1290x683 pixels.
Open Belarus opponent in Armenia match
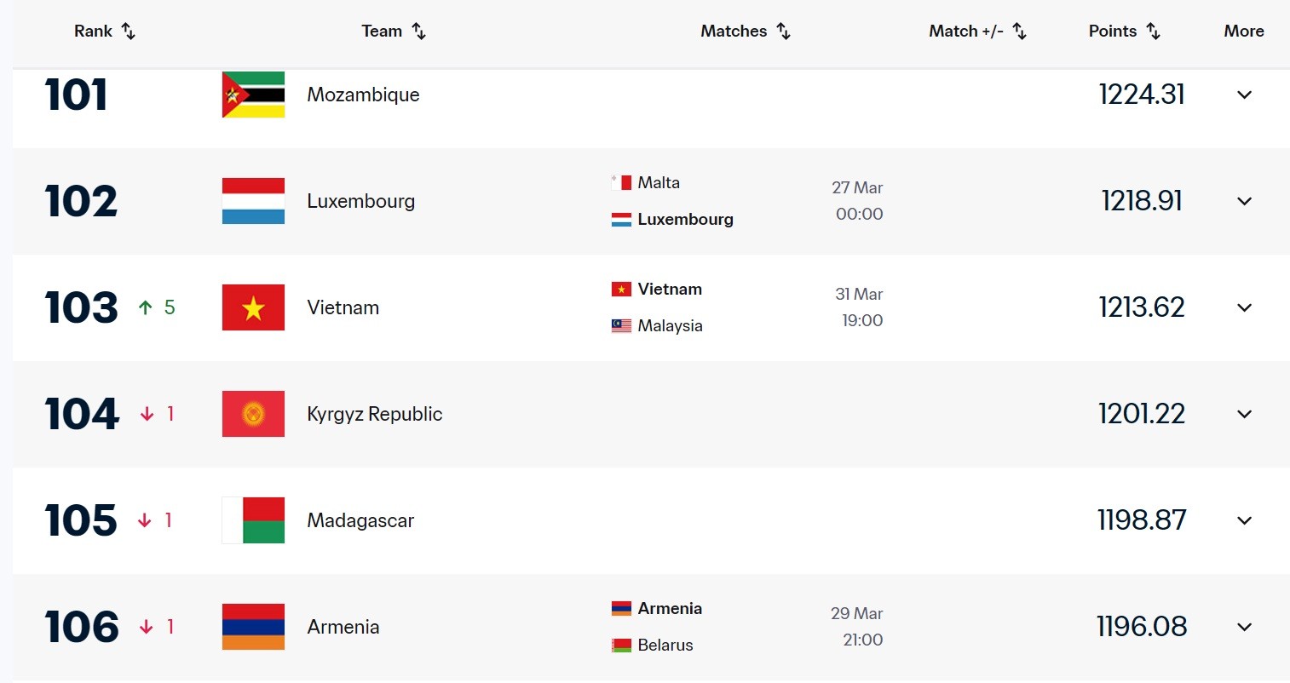coord(665,646)
